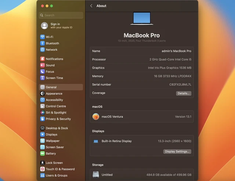Open the Battery icon in sidebar
The width and height of the screenshot is (235, 181).
point(43,153)
